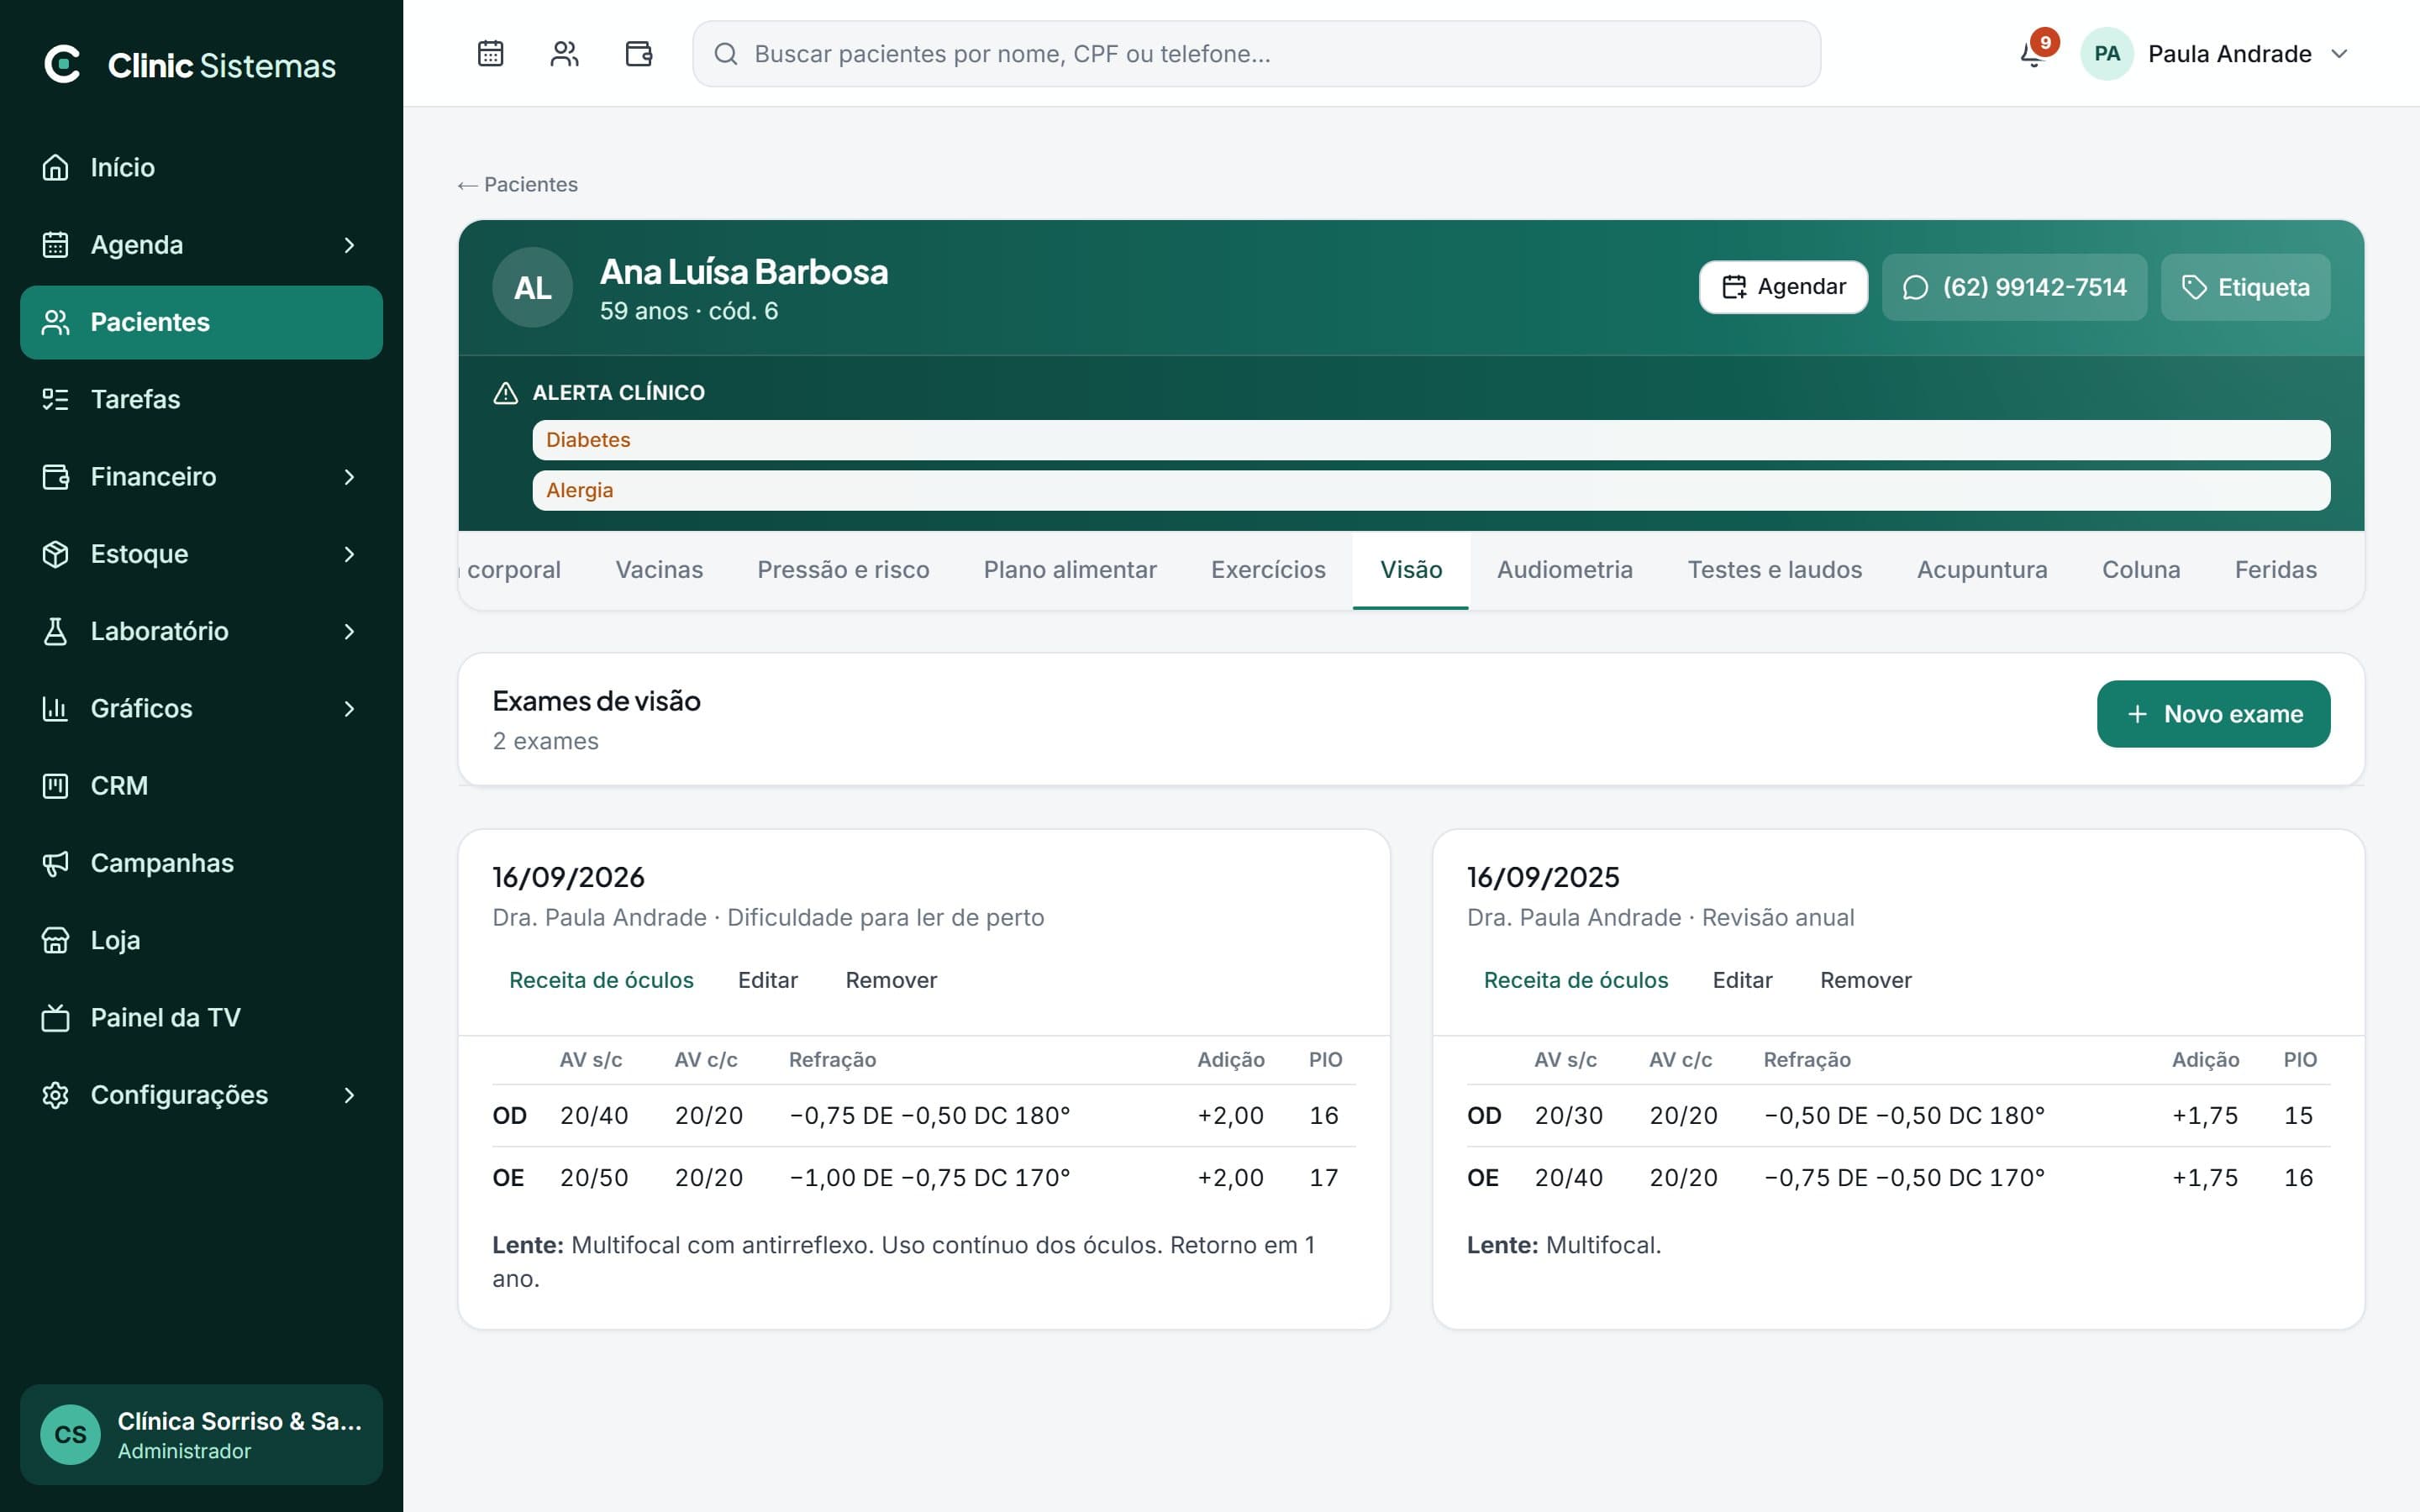Click Editar on the 16/09/2025 exam
2420x1512 pixels.
(x=1742, y=980)
